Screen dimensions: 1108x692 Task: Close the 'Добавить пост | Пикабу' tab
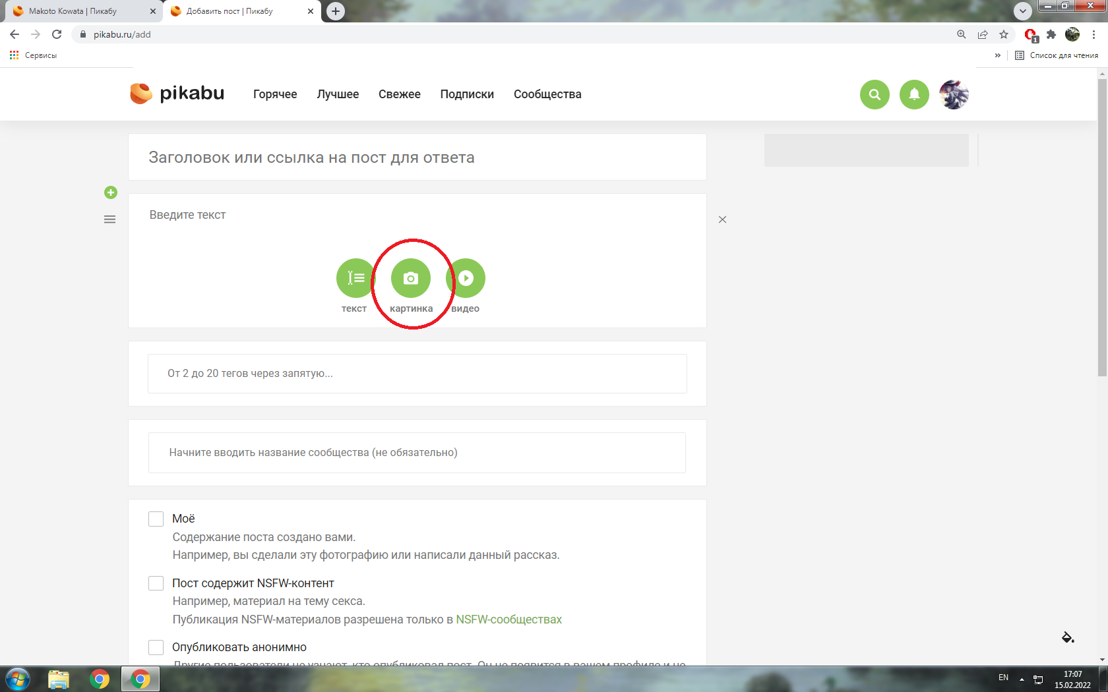[311, 11]
